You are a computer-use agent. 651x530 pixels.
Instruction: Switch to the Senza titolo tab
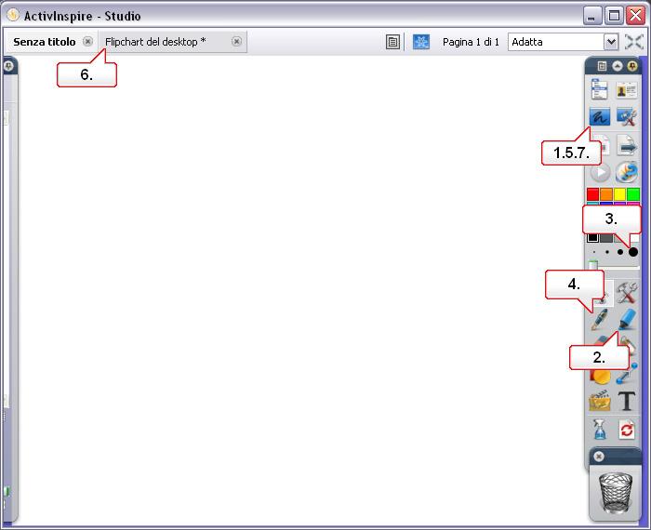(x=45, y=42)
